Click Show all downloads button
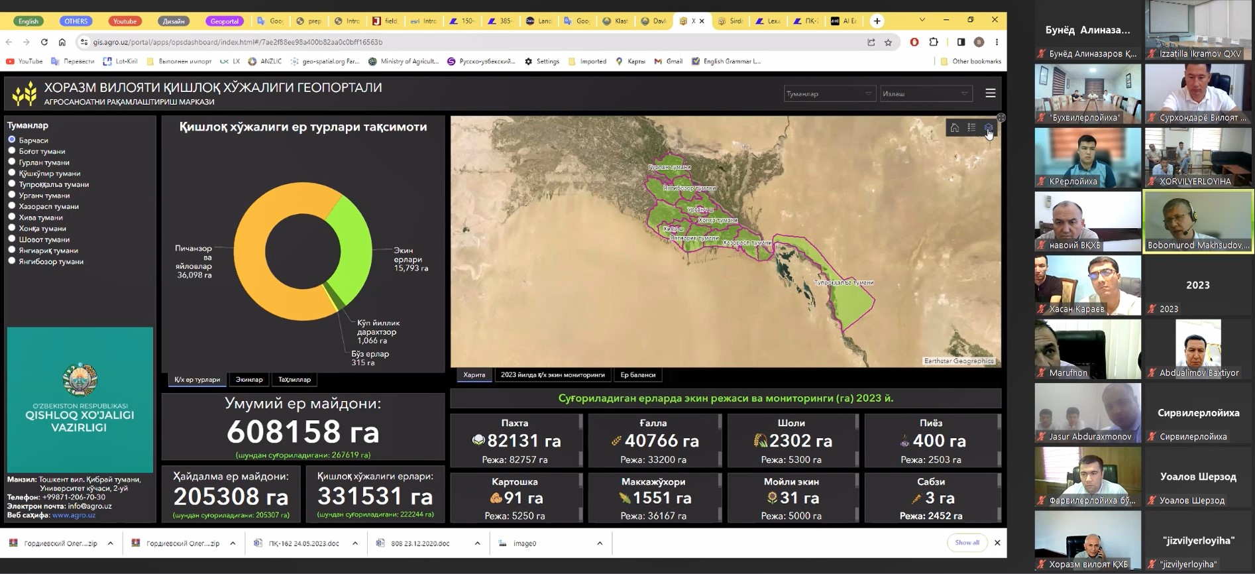This screenshot has height=574, width=1255. click(x=967, y=543)
